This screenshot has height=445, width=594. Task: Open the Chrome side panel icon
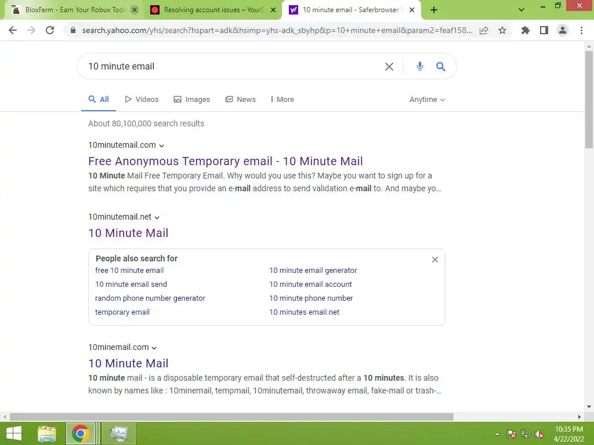tap(544, 30)
